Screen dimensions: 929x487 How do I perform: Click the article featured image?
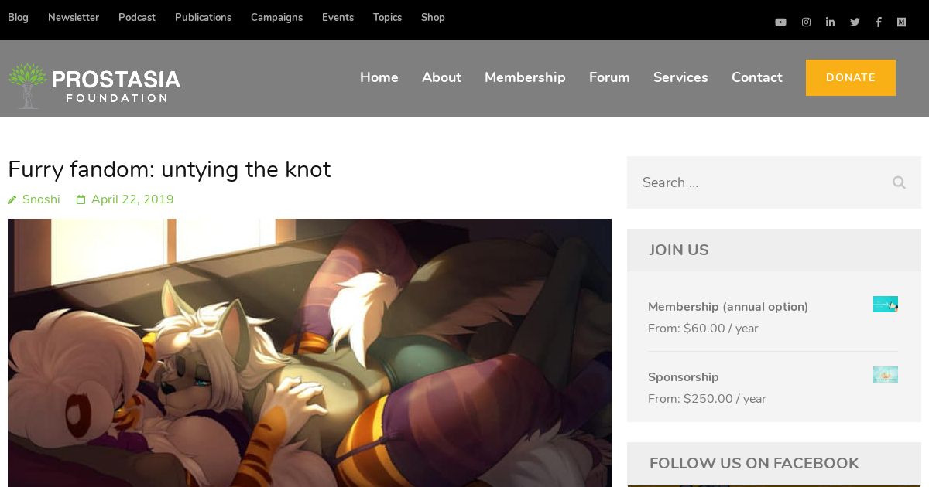coord(310,352)
